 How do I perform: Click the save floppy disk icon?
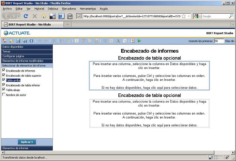point(18,41)
